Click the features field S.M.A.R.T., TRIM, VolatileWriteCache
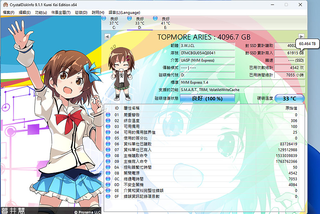 [x=242, y=90]
